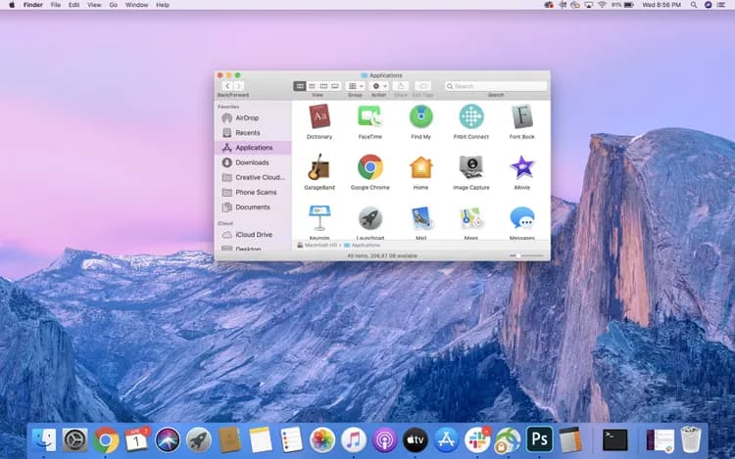Select the FaceTime app icon

(369, 116)
